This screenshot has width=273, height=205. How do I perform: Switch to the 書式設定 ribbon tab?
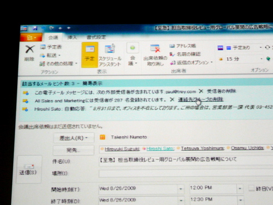(x=96, y=37)
